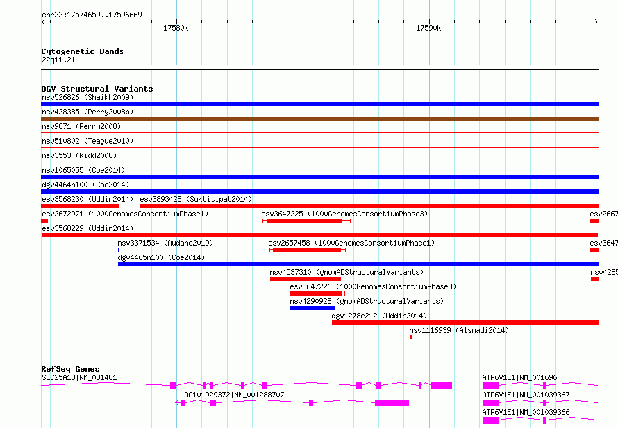Select the brown nsv428385 variant bar
618x428 pixels.
319,119
